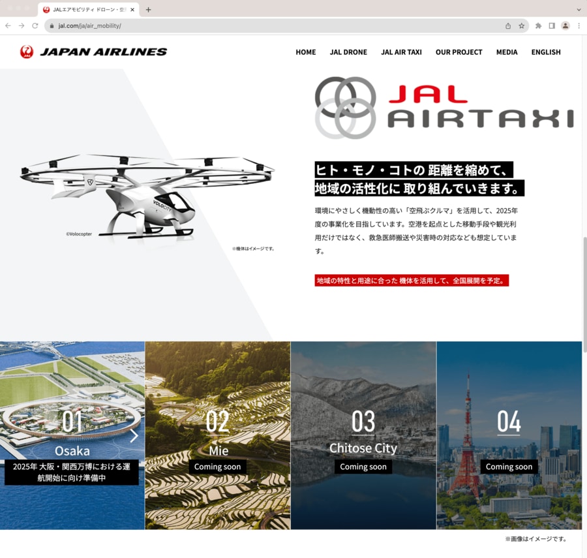Go to OUR PROJECT section
Viewport: 587px width, 558px height.
coord(459,52)
